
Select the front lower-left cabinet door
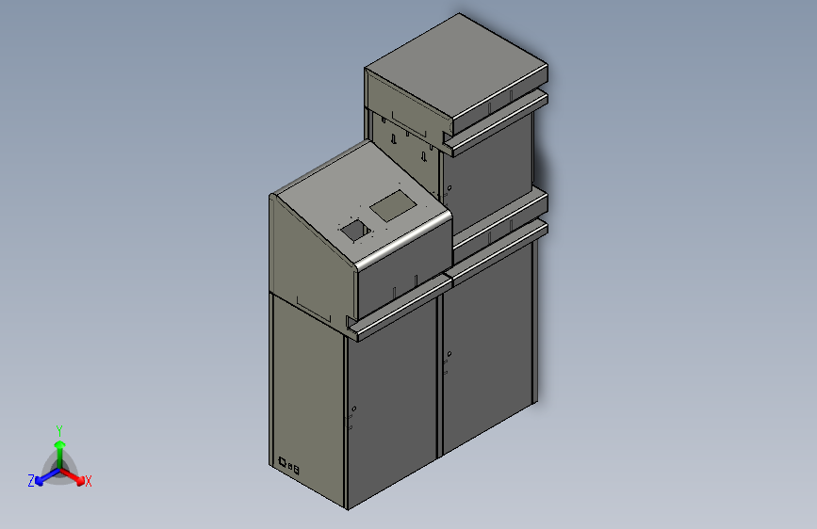(x=392, y=402)
